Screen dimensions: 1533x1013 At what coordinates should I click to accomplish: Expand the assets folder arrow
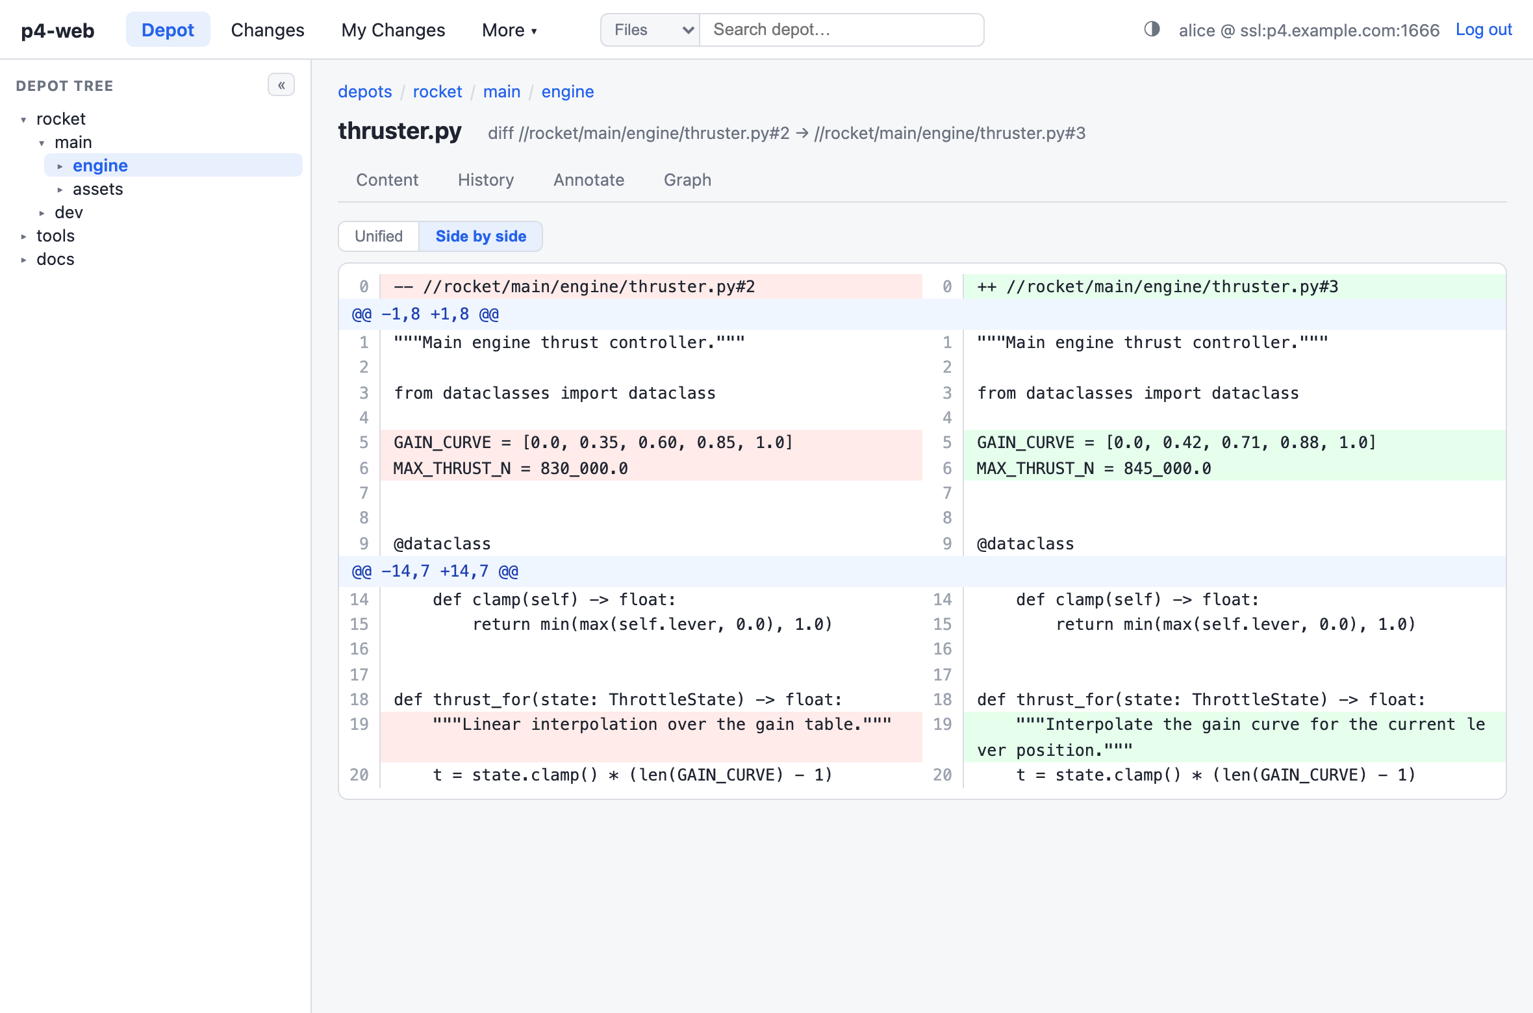[60, 190]
